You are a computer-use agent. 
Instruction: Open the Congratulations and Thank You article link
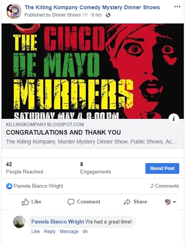pos(63,132)
